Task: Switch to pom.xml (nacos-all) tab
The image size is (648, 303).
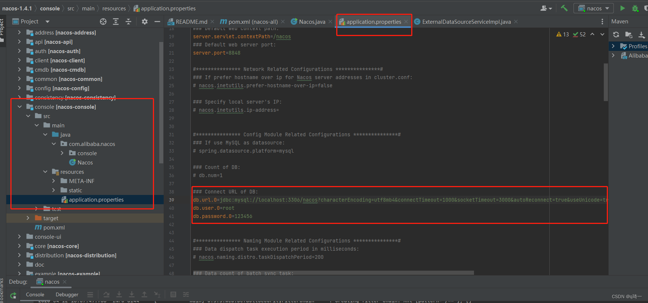Action: tap(252, 22)
